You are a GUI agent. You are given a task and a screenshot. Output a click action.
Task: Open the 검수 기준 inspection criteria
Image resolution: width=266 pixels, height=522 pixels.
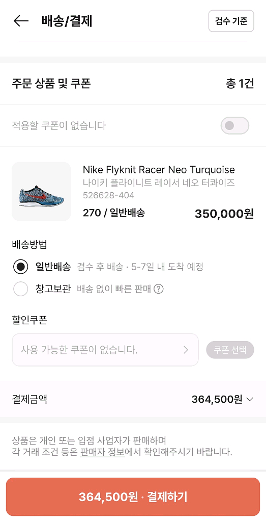[x=231, y=21]
